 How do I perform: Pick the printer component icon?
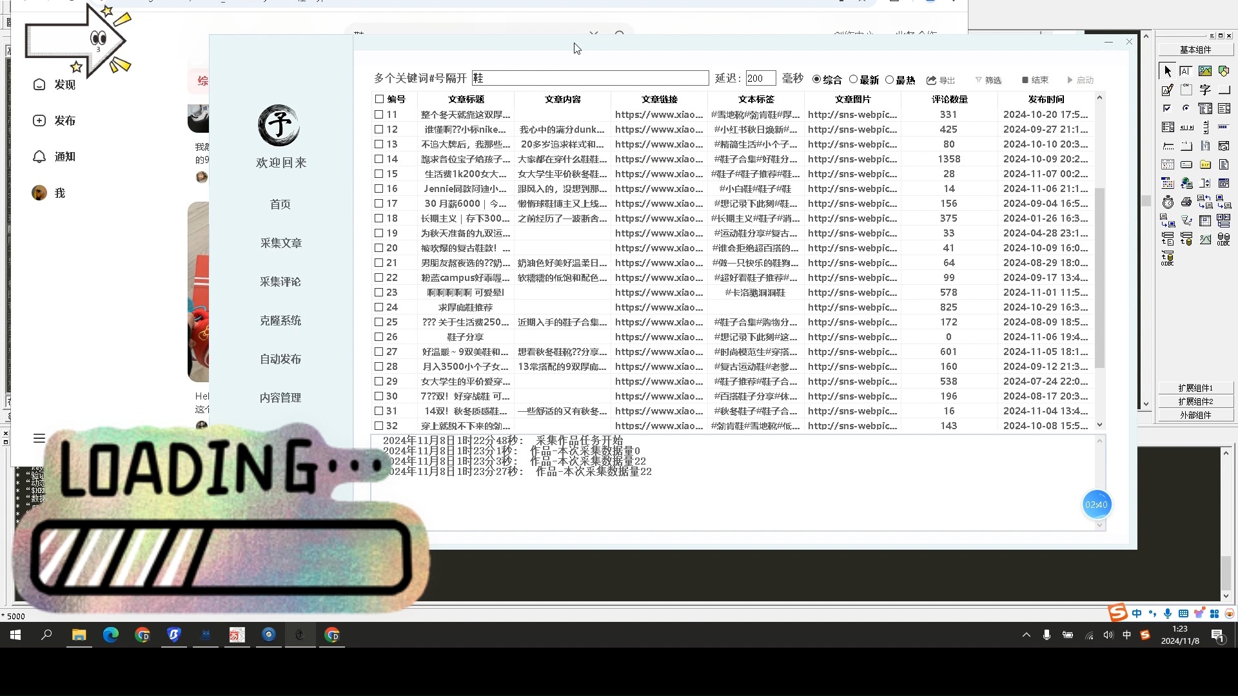click(1186, 202)
